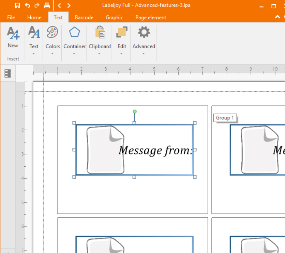Expand the Text dropdown arrow
Viewport: 285px width, 253px height.
[33, 53]
